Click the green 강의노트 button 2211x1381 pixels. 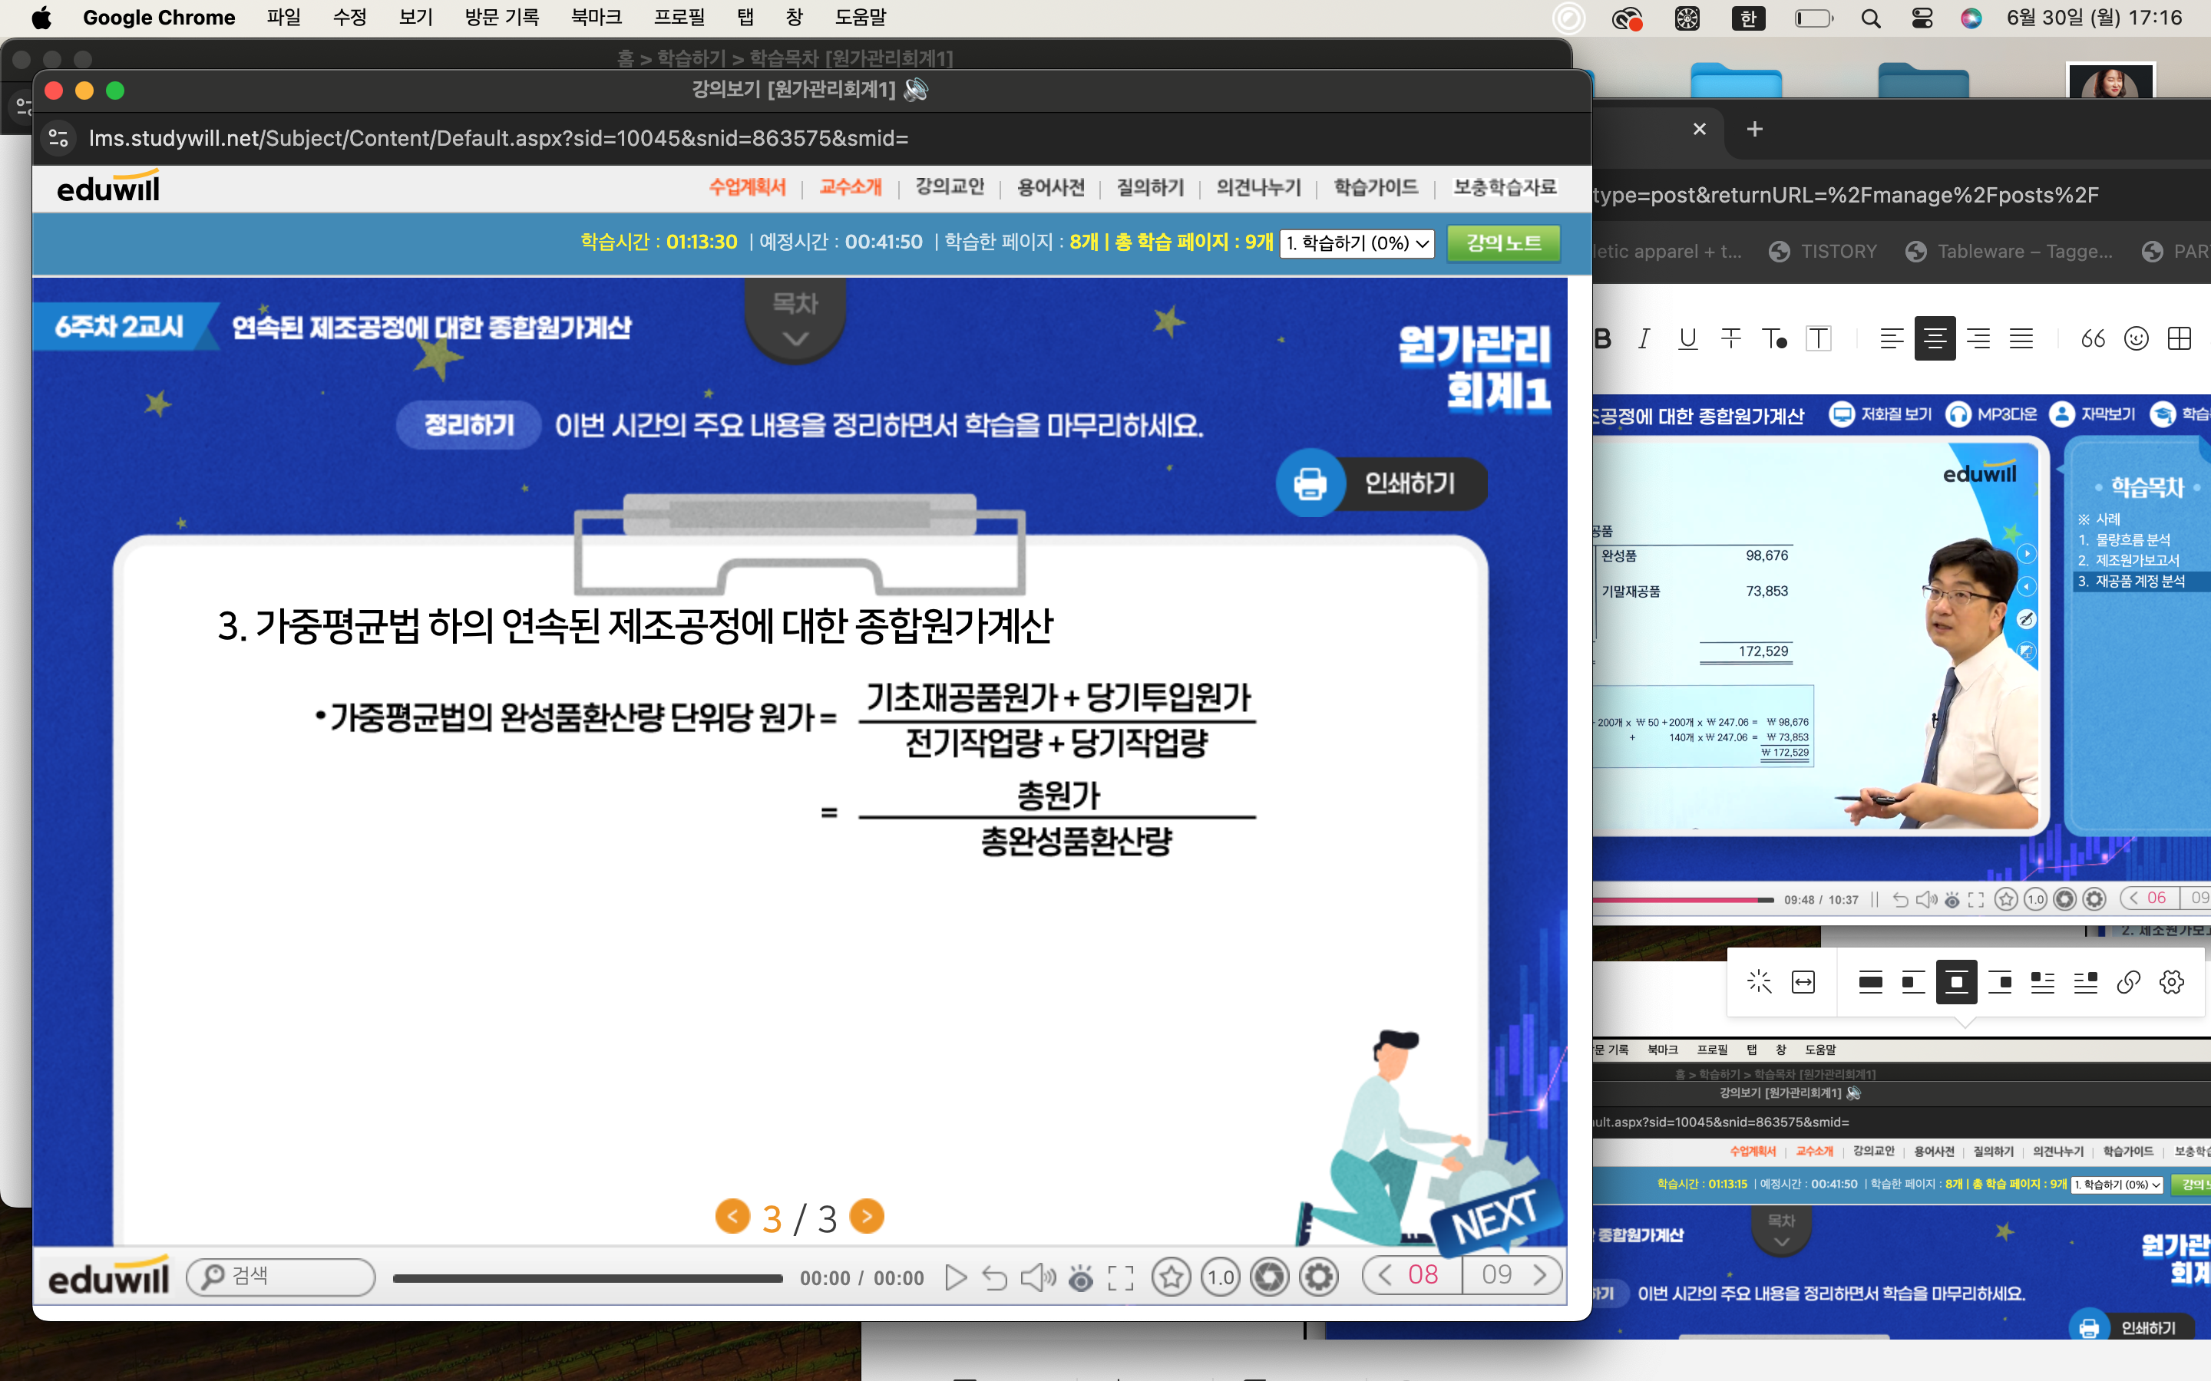(x=1503, y=243)
